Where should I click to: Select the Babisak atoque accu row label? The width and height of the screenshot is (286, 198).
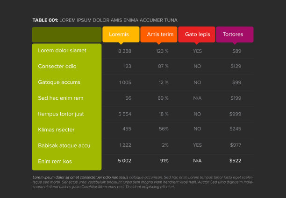pos(64,146)
